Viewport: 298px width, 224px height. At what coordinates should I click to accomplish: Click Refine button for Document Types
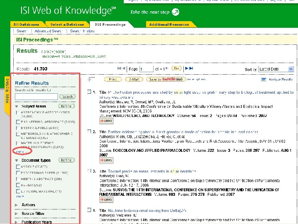(66, 160)
